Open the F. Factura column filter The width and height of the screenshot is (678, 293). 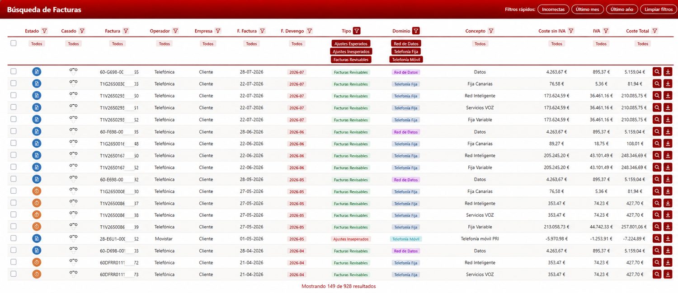(262, 31)
